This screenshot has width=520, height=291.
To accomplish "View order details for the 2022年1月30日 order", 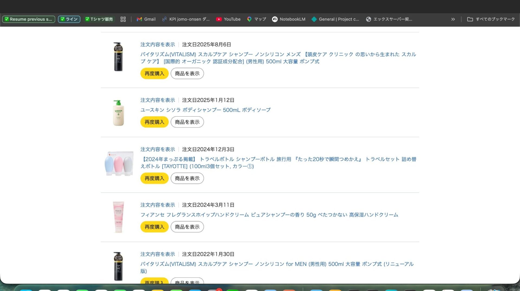I will pos(158,254).
